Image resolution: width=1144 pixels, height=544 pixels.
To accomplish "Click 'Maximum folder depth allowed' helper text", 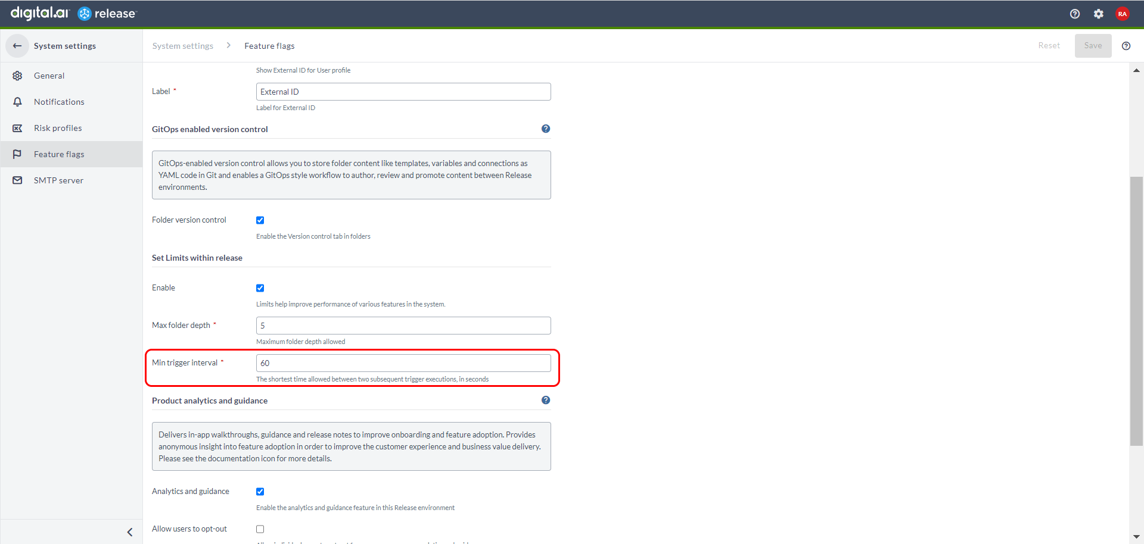I will pyautogui.click(x=301, y=342).
